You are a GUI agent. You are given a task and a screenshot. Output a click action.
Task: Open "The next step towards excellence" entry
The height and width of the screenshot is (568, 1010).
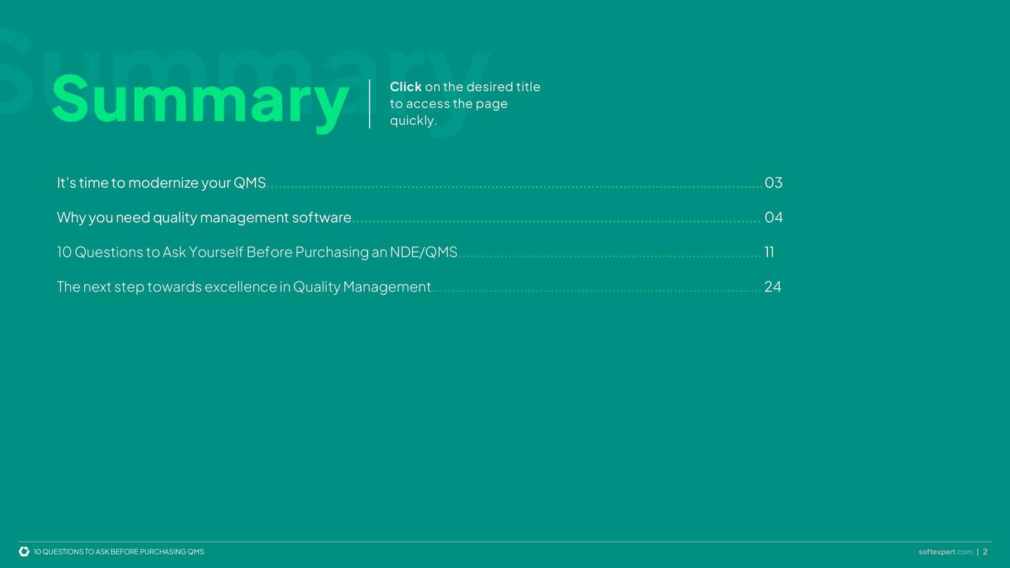point(243,287)
